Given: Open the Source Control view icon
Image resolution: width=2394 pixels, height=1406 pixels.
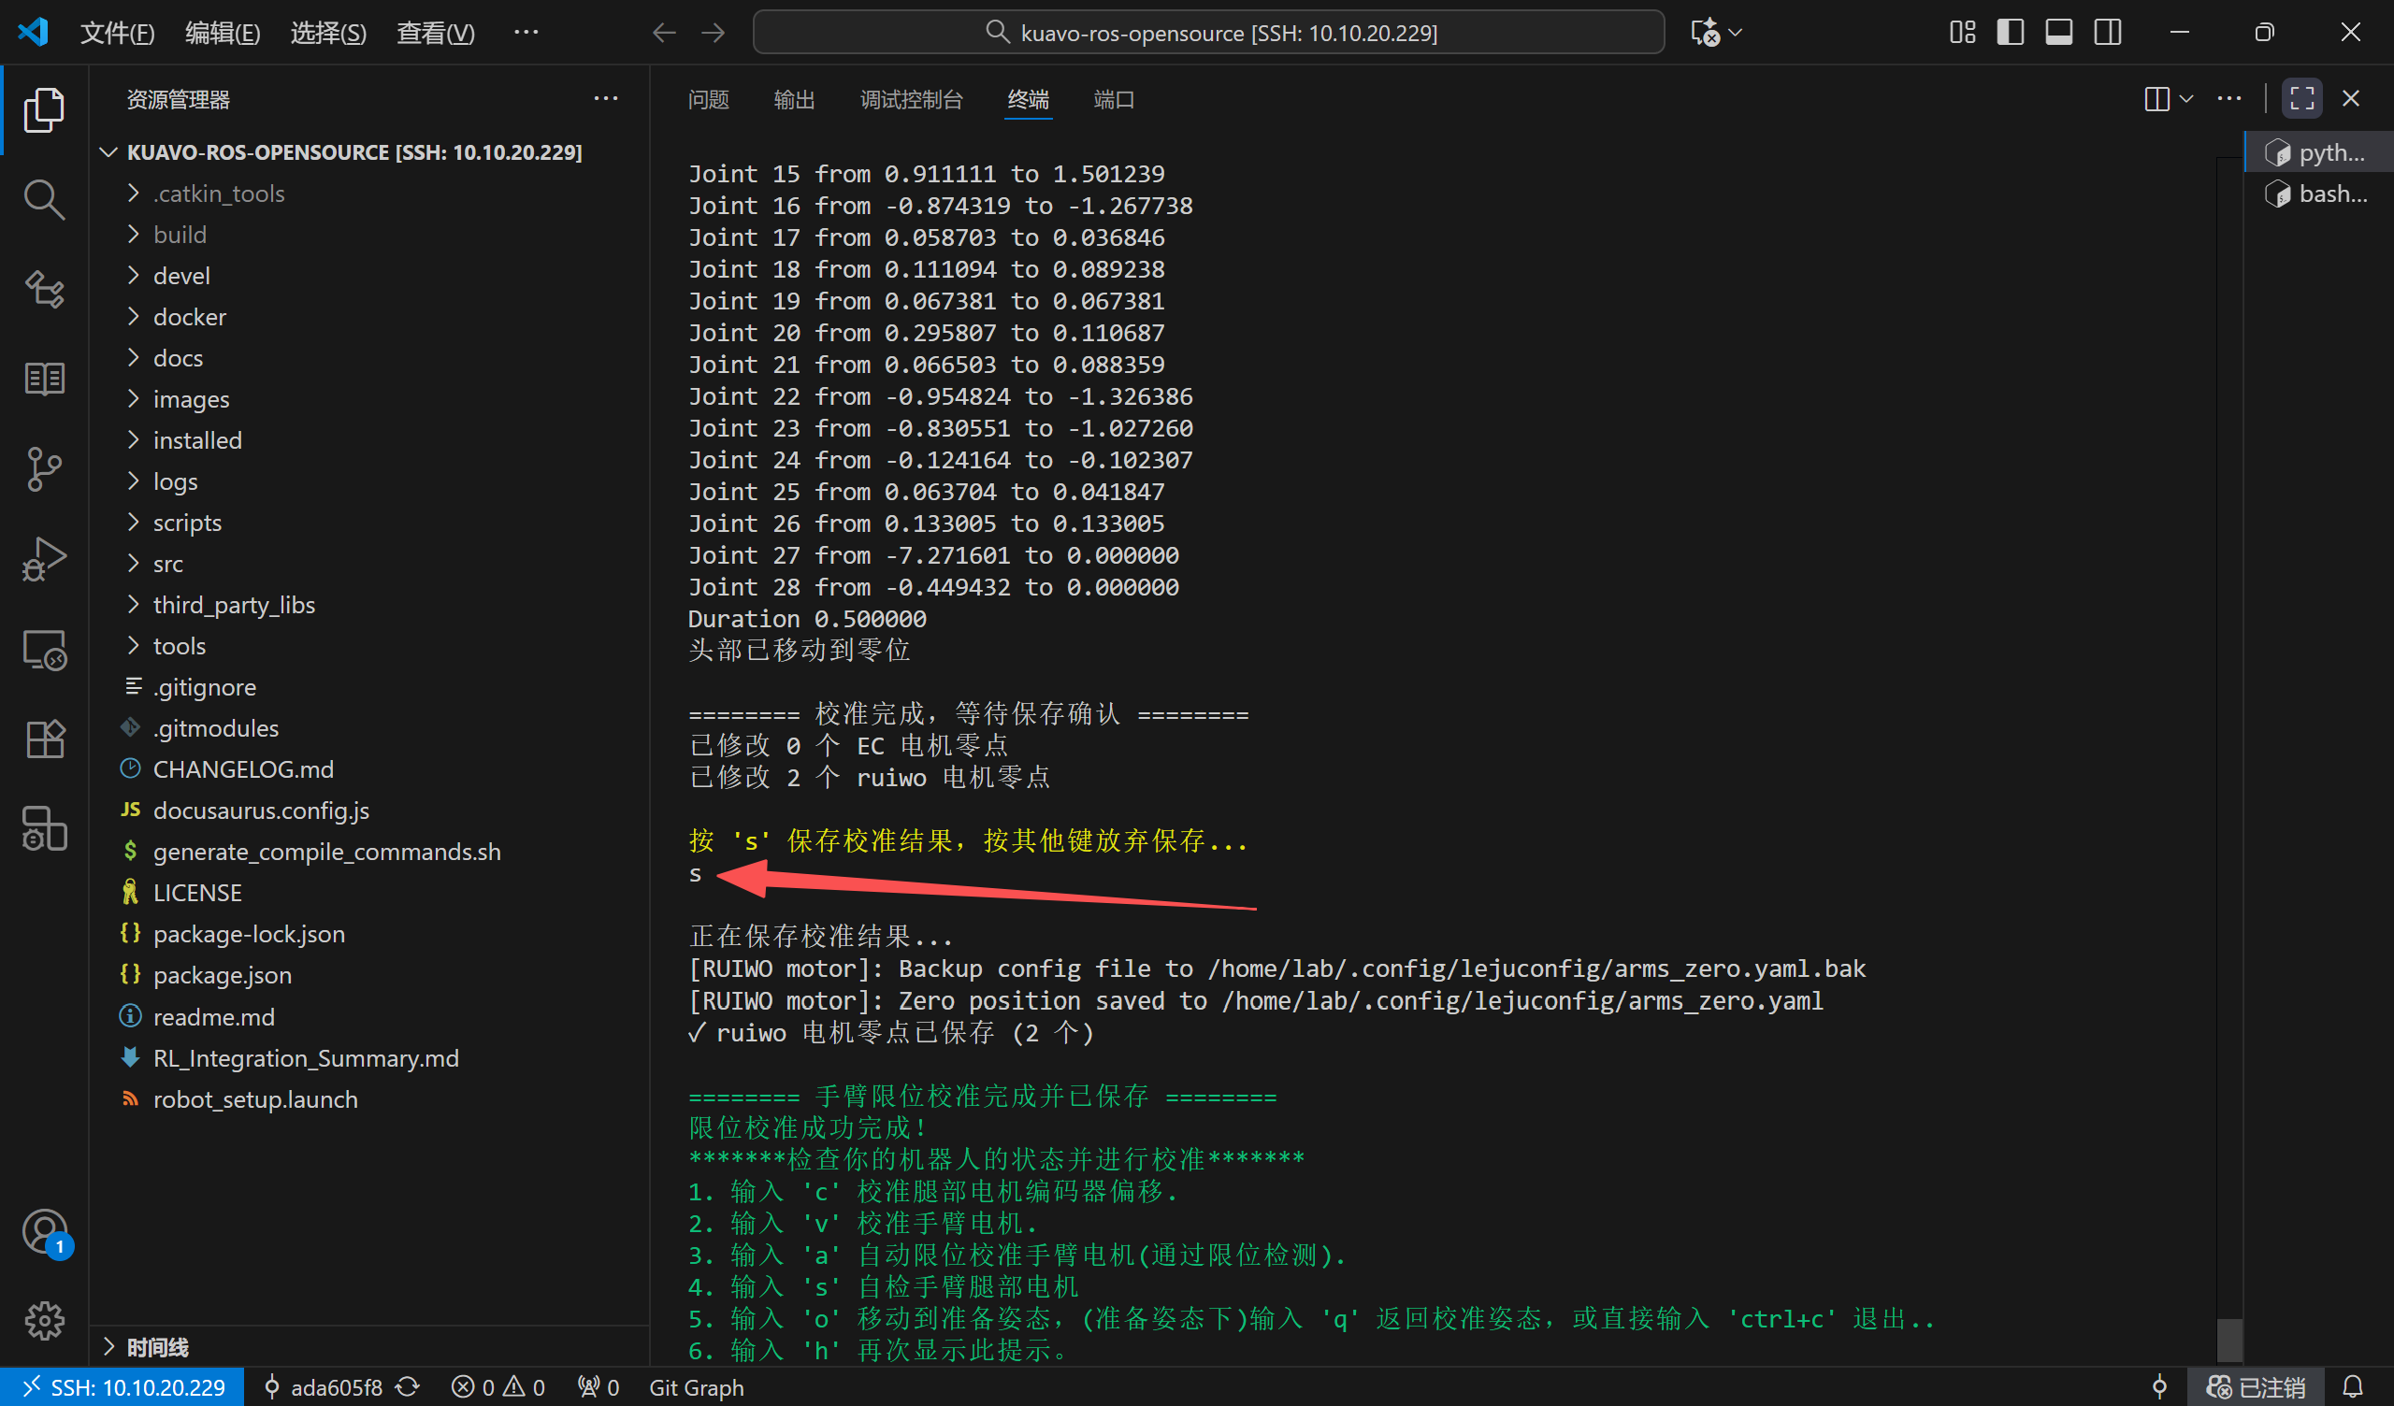Looking at the screenshot, I should point(44,469).
